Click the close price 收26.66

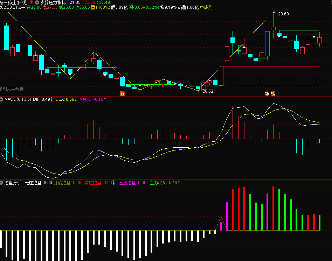point(82,7)
